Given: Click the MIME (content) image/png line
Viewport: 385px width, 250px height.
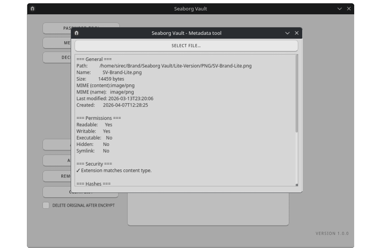Looking at the screenshot, I should point(105,86).
